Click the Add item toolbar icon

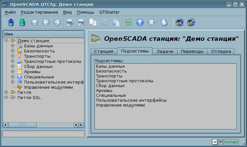pyautogui.click(x=69, y=23)
